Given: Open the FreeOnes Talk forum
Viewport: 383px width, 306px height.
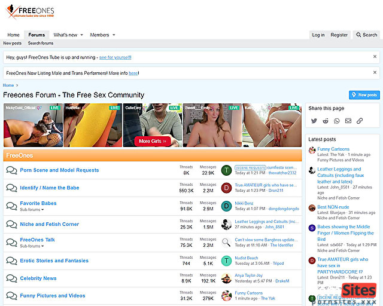Looking at the screenshot, I should (x=37, y=240).
